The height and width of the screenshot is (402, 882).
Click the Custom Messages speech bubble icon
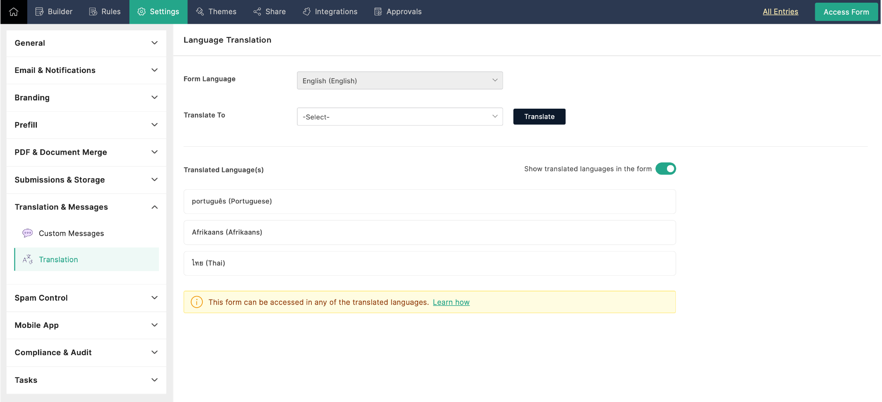point(28,233)
